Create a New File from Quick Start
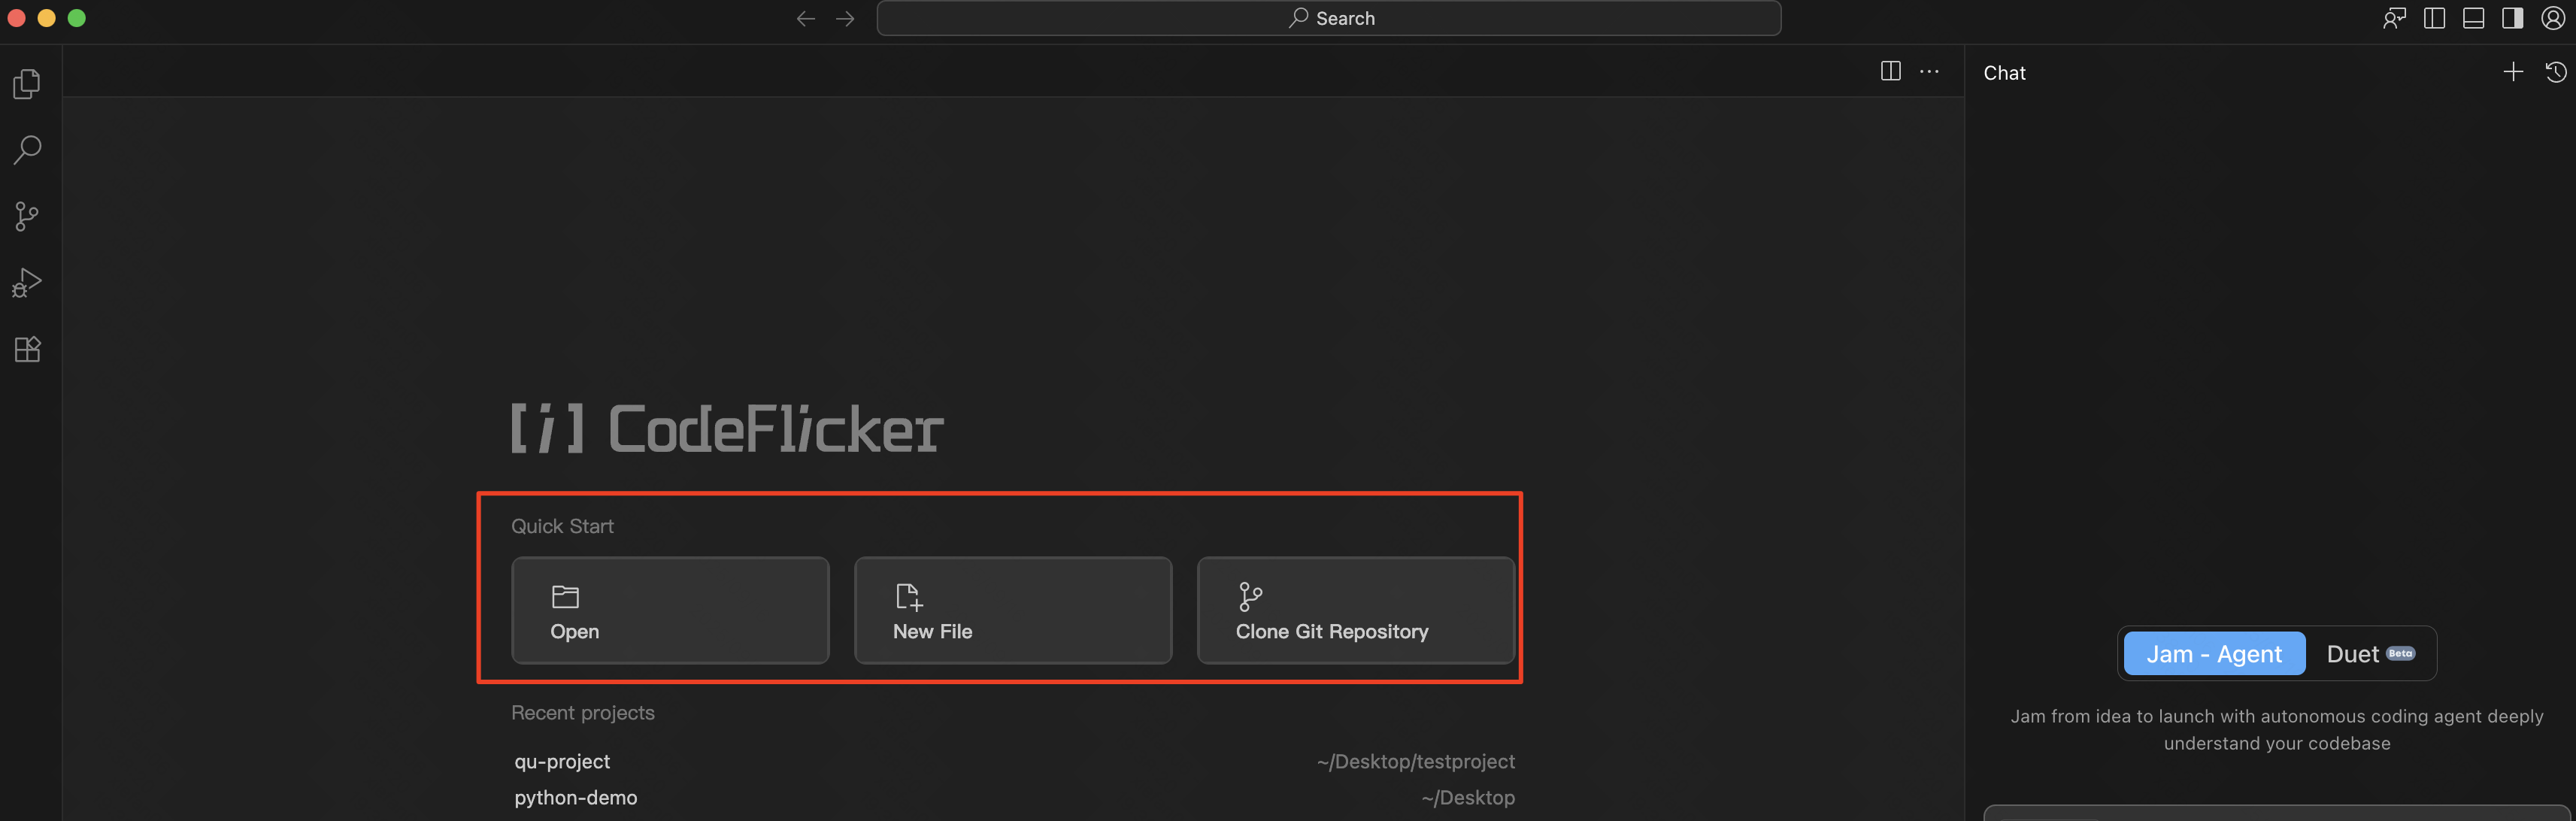 (1012, 610)
